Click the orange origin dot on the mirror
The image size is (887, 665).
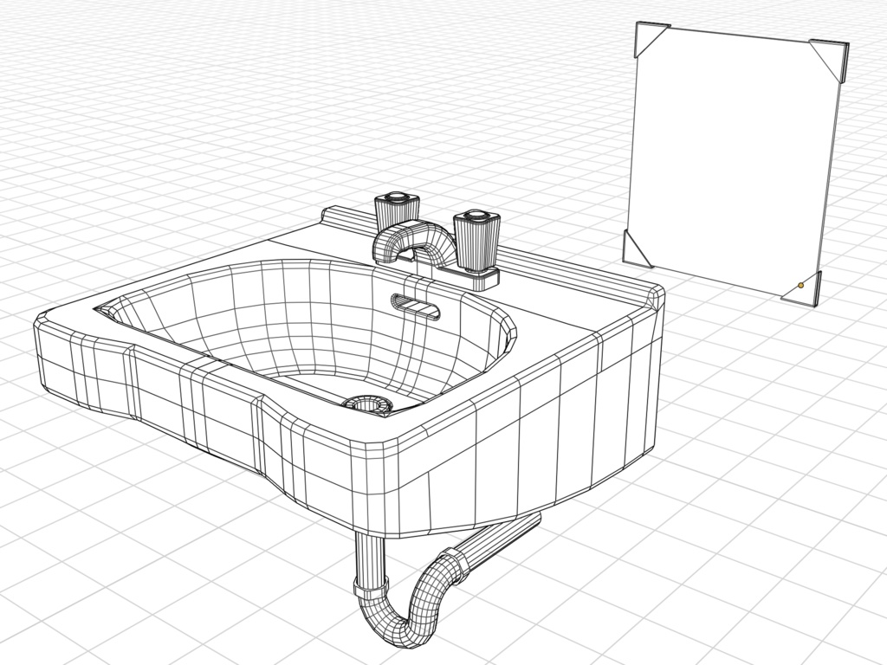(800, 286)
